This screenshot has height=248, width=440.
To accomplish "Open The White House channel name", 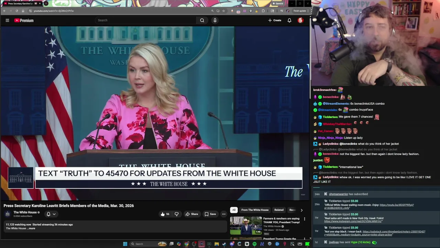I will point(25,212).
